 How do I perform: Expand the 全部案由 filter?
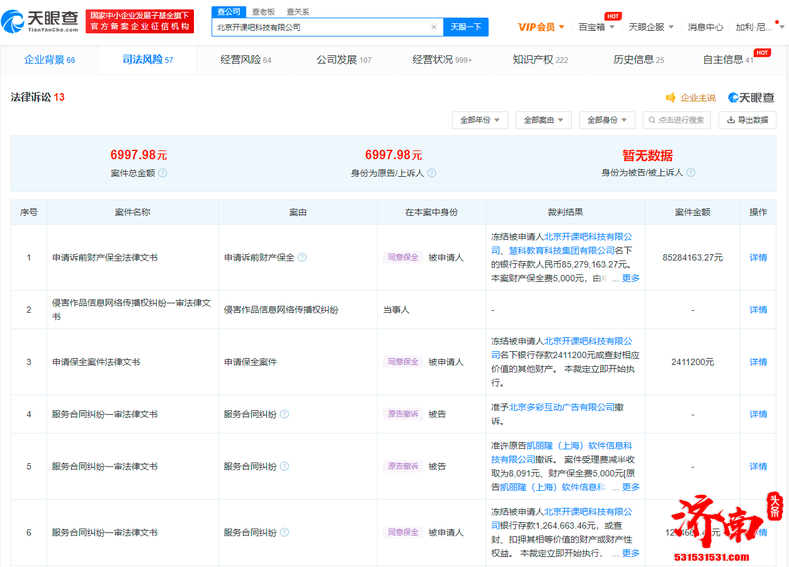coord(544,120)
